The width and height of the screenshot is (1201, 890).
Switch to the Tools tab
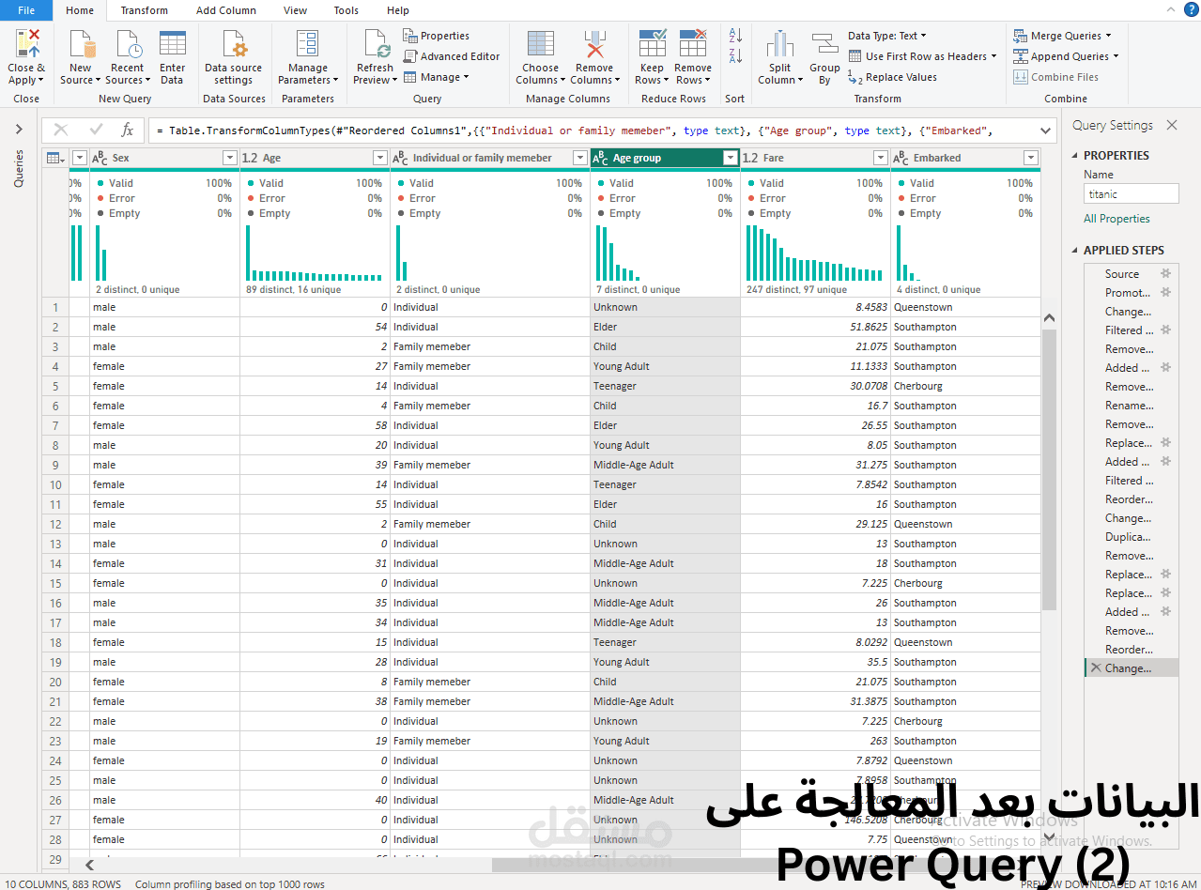(346, 10)
